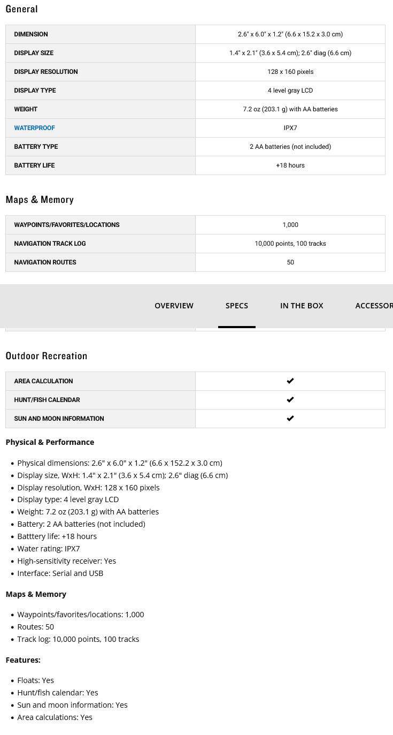The image size is (393, 735).
Task: Go to the partially visible Accessories tab
Action: pyautogui.click(x=374, y=306)
